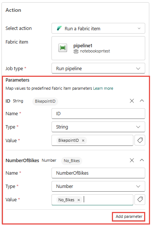
Task: Collapse the ID parameter section
Action: (x=142, y=101)
